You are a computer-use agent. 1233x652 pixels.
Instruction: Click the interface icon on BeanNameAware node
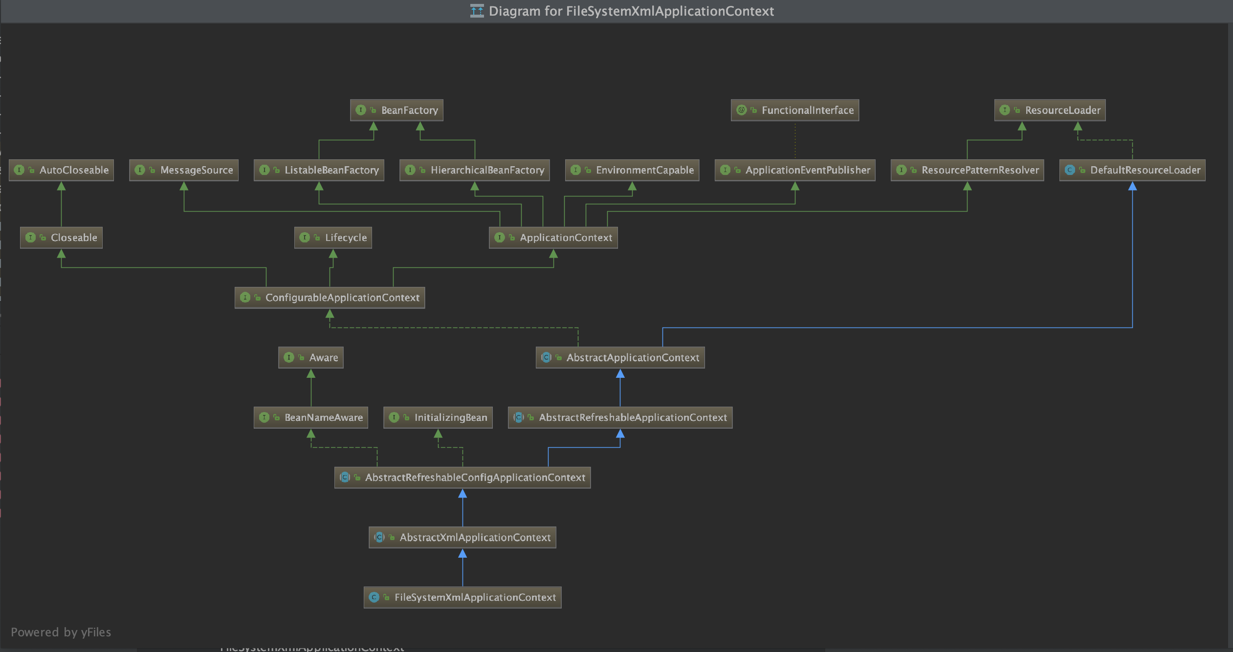(264, 417)
